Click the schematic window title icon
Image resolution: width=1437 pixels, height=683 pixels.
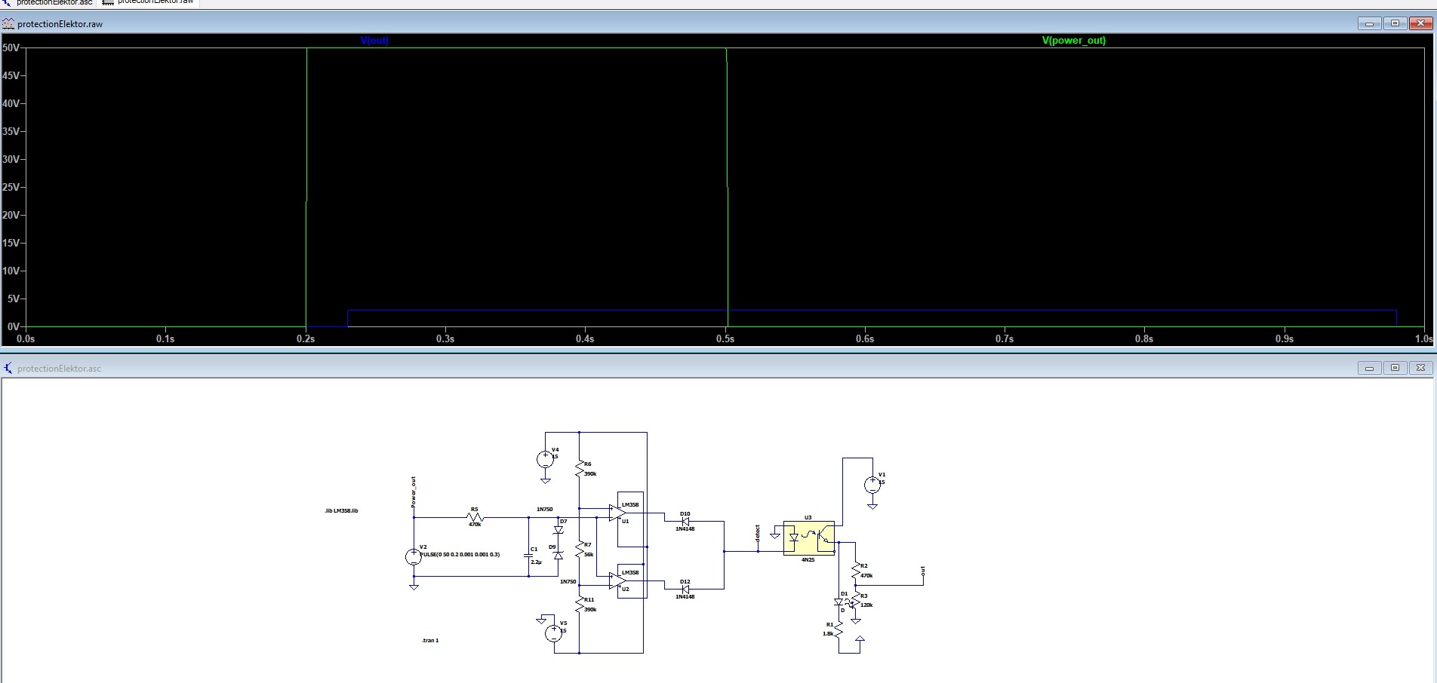pos(8,368)
